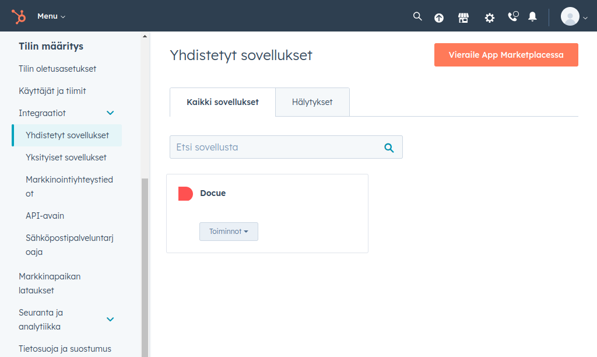597x357 pixels.
Task: Open Markkinapaikan lataukset
Action: tap(50, 283)
